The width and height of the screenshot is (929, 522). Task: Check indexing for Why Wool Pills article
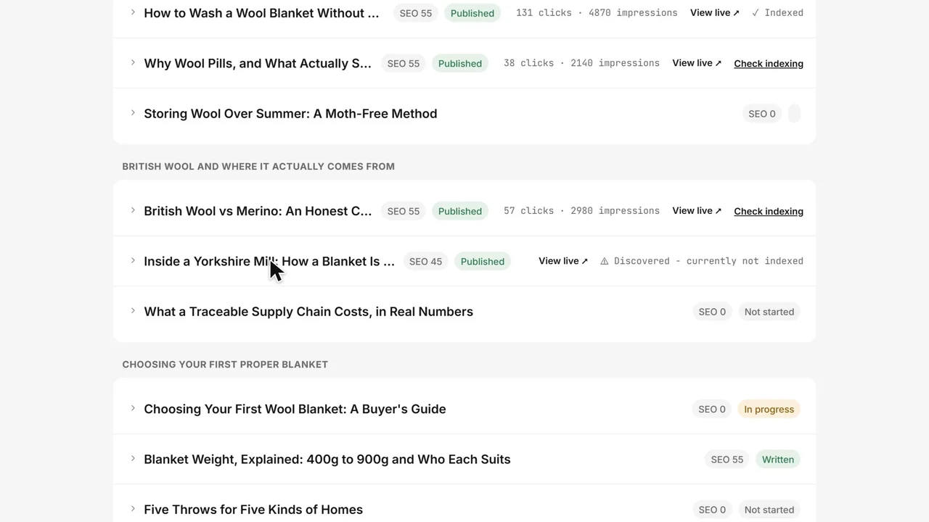click(769, 63)
